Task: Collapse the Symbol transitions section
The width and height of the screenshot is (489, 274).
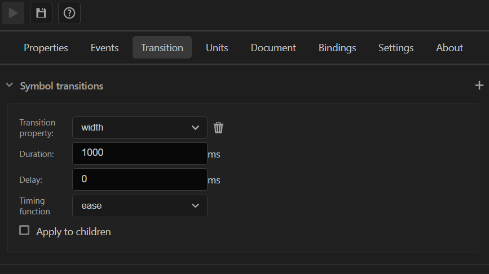Action: [10, 85]
